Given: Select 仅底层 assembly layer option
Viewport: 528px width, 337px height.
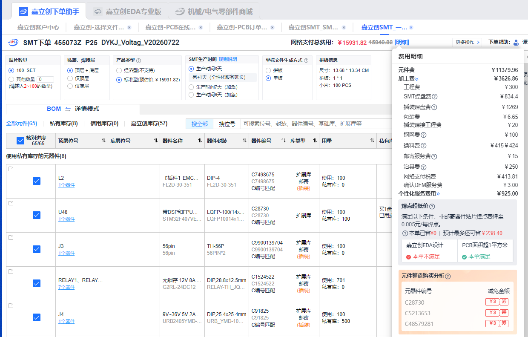Looking at the screenshot, I should click(70, 86).
